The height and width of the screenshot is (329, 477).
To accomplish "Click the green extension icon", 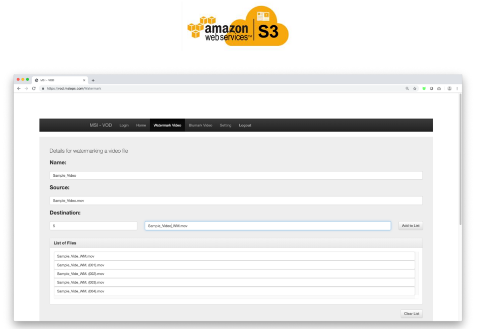I will (x=424, y=88).
